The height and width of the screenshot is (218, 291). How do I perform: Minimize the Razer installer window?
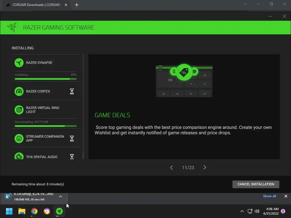point(270,16)
